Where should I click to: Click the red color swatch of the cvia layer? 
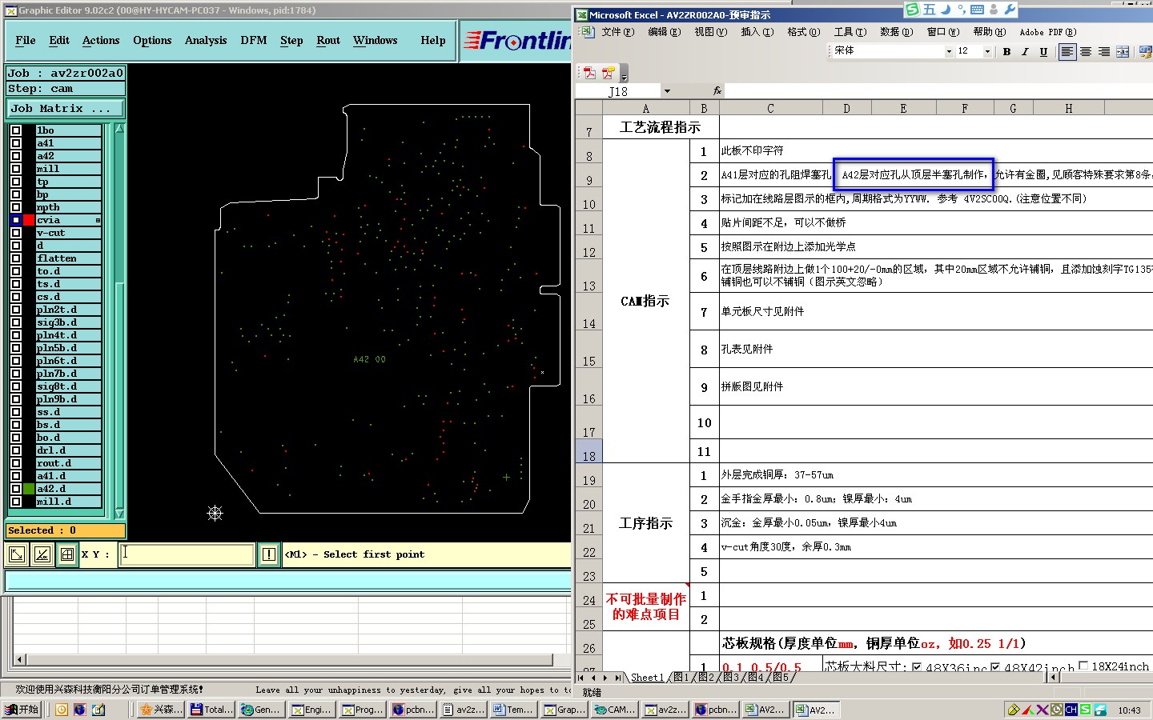tap(30, 220)
